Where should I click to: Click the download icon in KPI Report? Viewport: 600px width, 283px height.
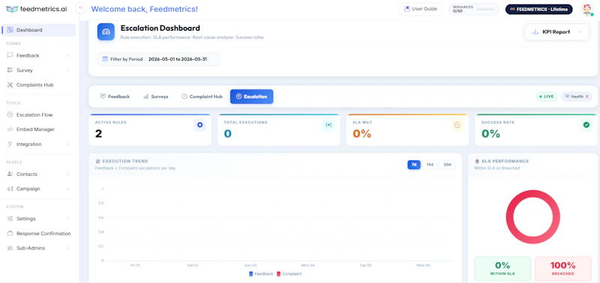coord(535,32)
